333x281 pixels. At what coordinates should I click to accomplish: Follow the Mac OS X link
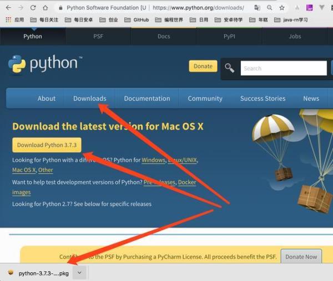[x=24, y=170]
